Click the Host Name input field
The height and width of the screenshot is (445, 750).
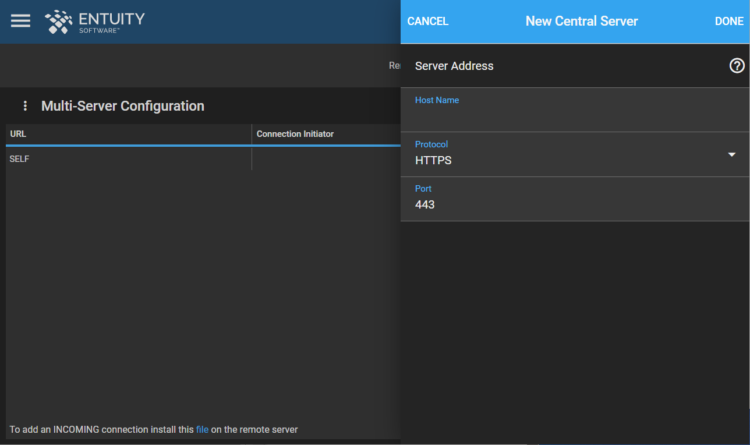[x=575, y=110]
